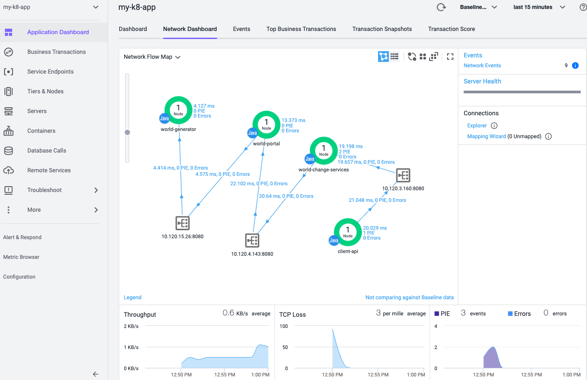587x380 pixels.
Task: Switch to grid list view icon
Action: pos(395,57)
